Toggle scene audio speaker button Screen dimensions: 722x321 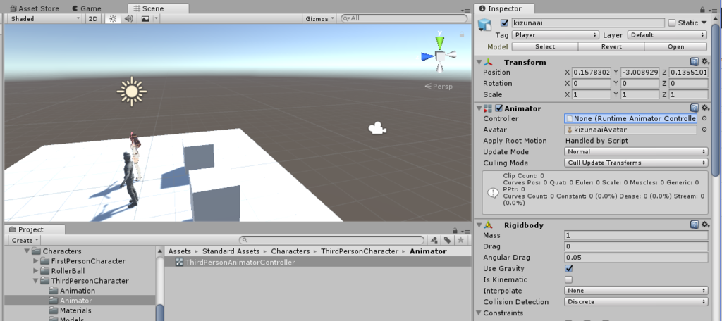pyautogui.click(x=128, y=19)
